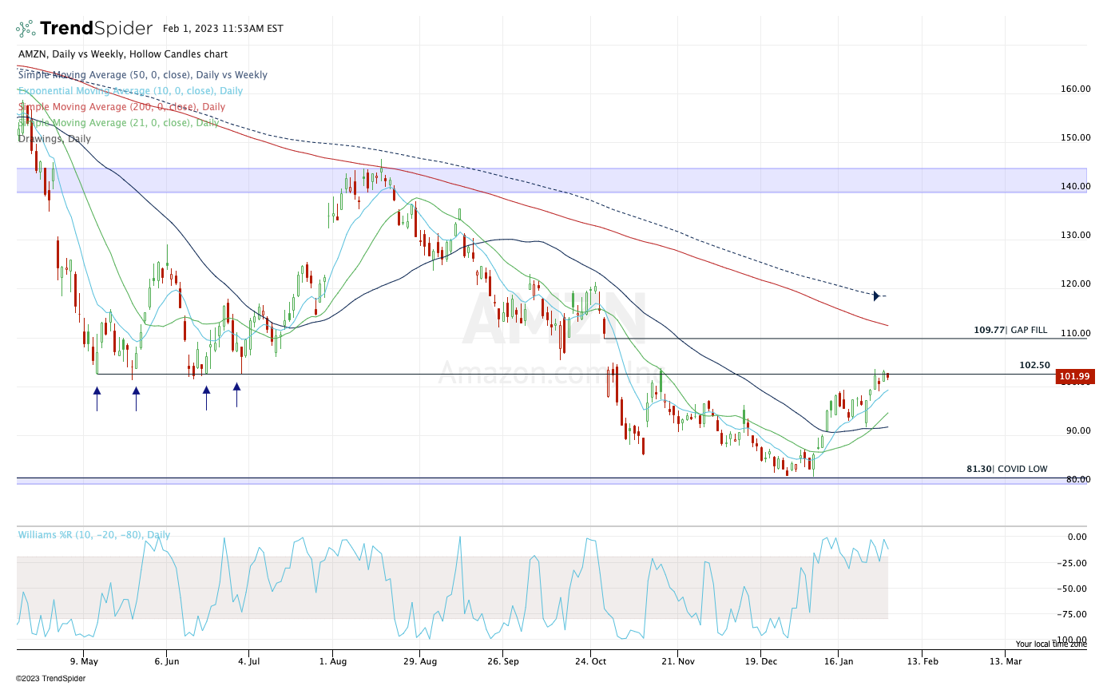Click the AMZN Daily vs Weekly chart title
The image size is (1111, 686).
tap(123, 54)
